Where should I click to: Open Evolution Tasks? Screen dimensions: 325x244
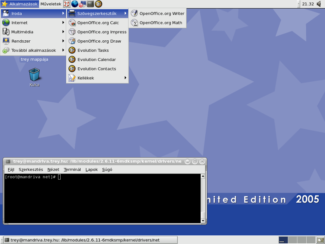pyautogui.click(x=97, y=50)
